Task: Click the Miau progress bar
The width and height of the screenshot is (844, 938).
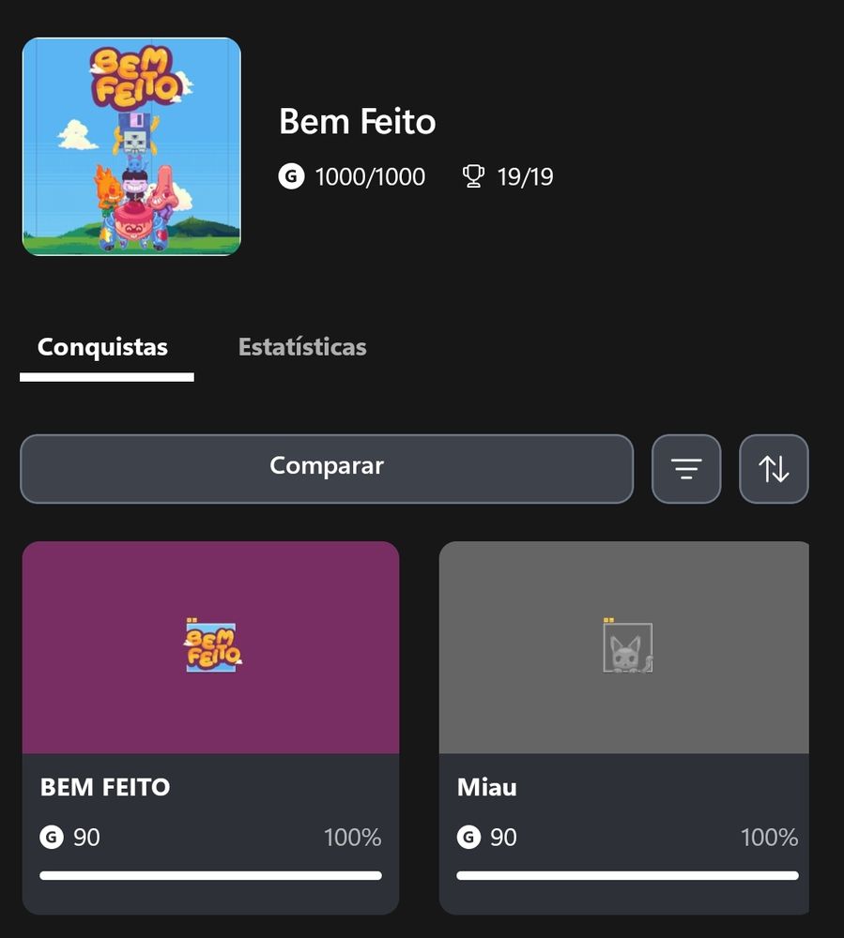Action: click(627, 875)
